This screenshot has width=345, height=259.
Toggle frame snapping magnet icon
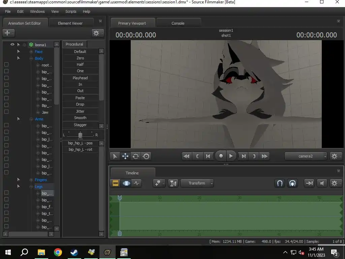click(x=292, y=183)
